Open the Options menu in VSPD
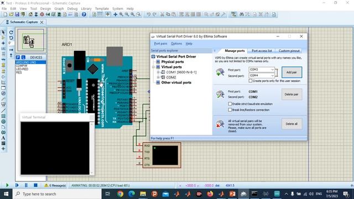Screen dimensions: 354x199 coord(176,44)
